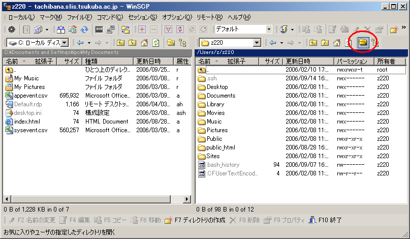410x239 pixels.
Task: Open local directory bookmark folder icon
Action: tap(171, 43)
